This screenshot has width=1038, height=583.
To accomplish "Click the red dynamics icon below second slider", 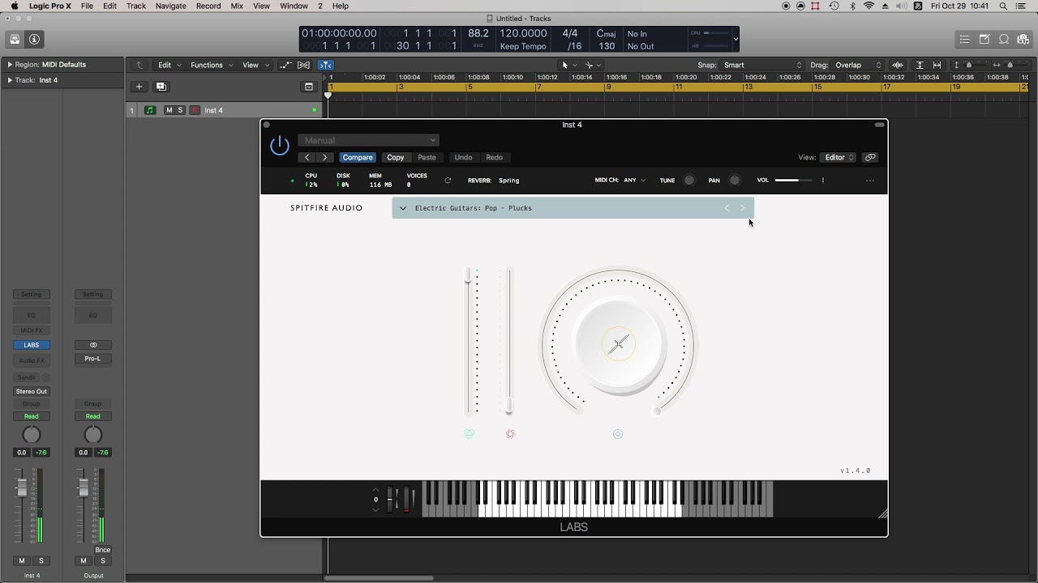I will point(510,434).
